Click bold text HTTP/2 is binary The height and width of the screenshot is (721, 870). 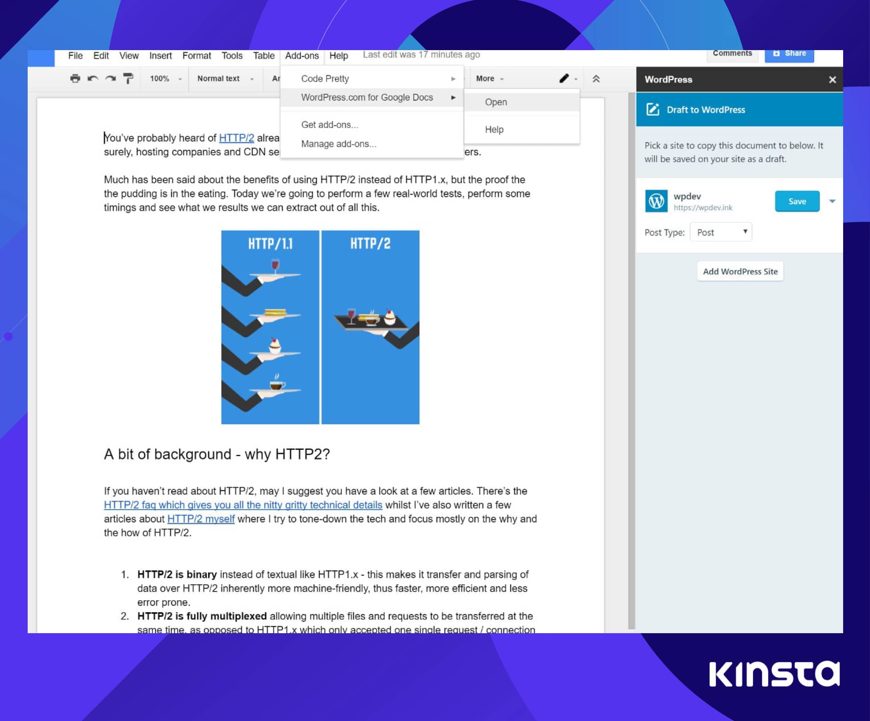(x=177, y=574)
